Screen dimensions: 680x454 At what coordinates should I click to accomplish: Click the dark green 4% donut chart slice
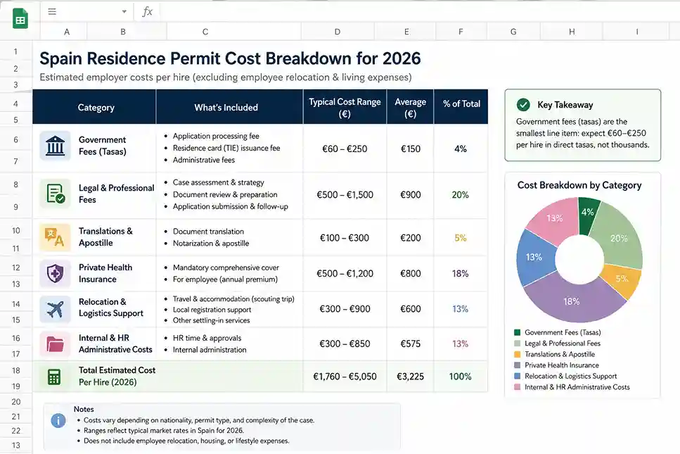587,215
